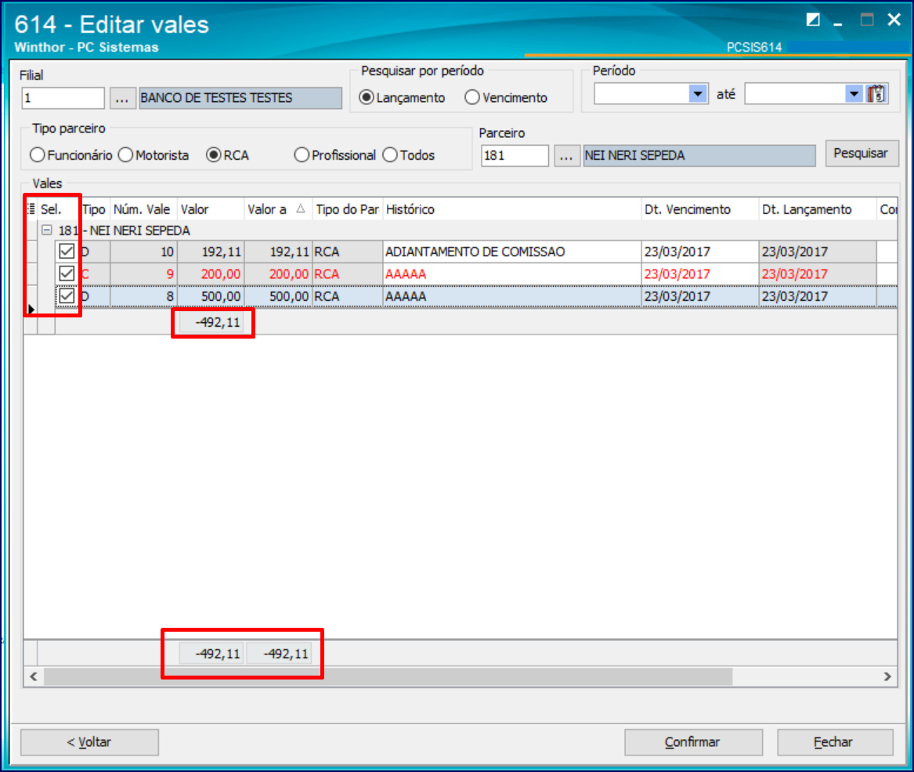Choose RCA partner type
Screen dimensions: 914x772
coord(214,155)
